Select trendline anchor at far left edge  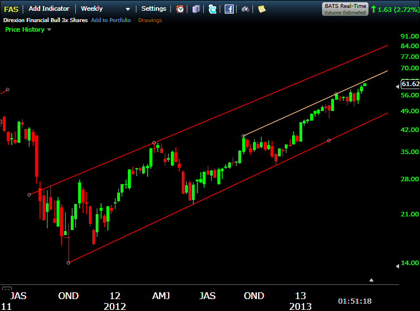point(7,90)
